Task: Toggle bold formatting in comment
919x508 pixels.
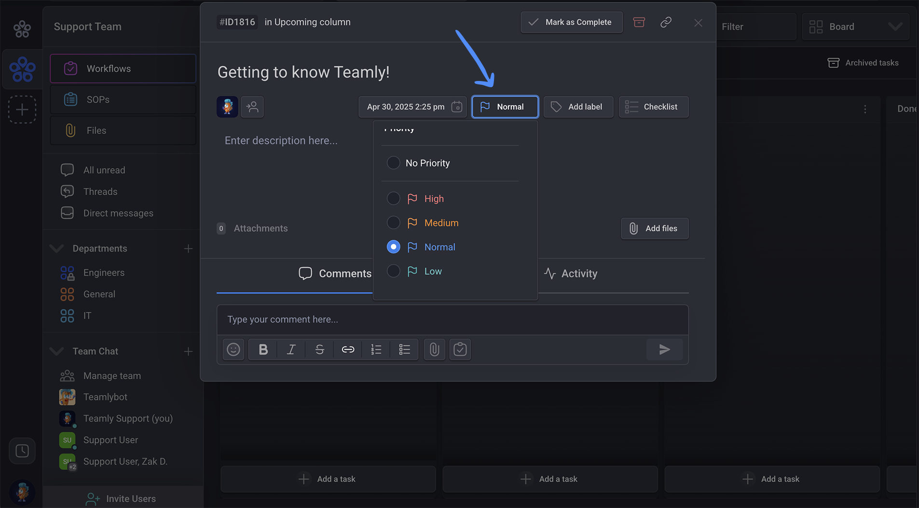Action: 263,349
